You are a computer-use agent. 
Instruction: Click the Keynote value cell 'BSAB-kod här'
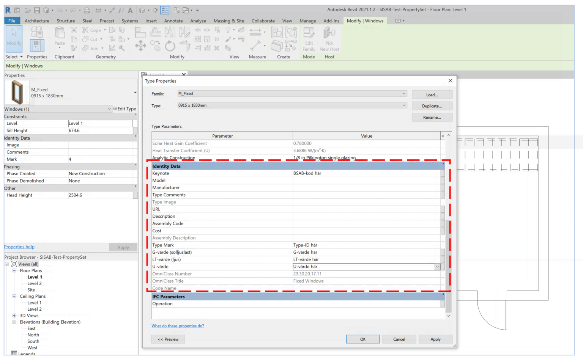[366, 173]
